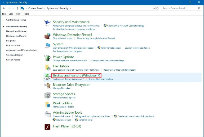Expand chevron after Control Panel breadcrumb
Screen dimensions: 204x137
tap(45, 8)
